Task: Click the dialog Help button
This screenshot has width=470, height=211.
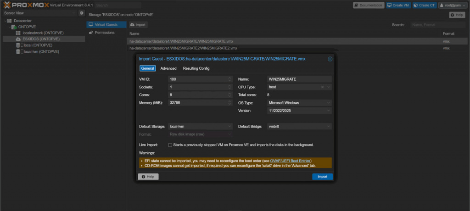Action: point(148,177)
